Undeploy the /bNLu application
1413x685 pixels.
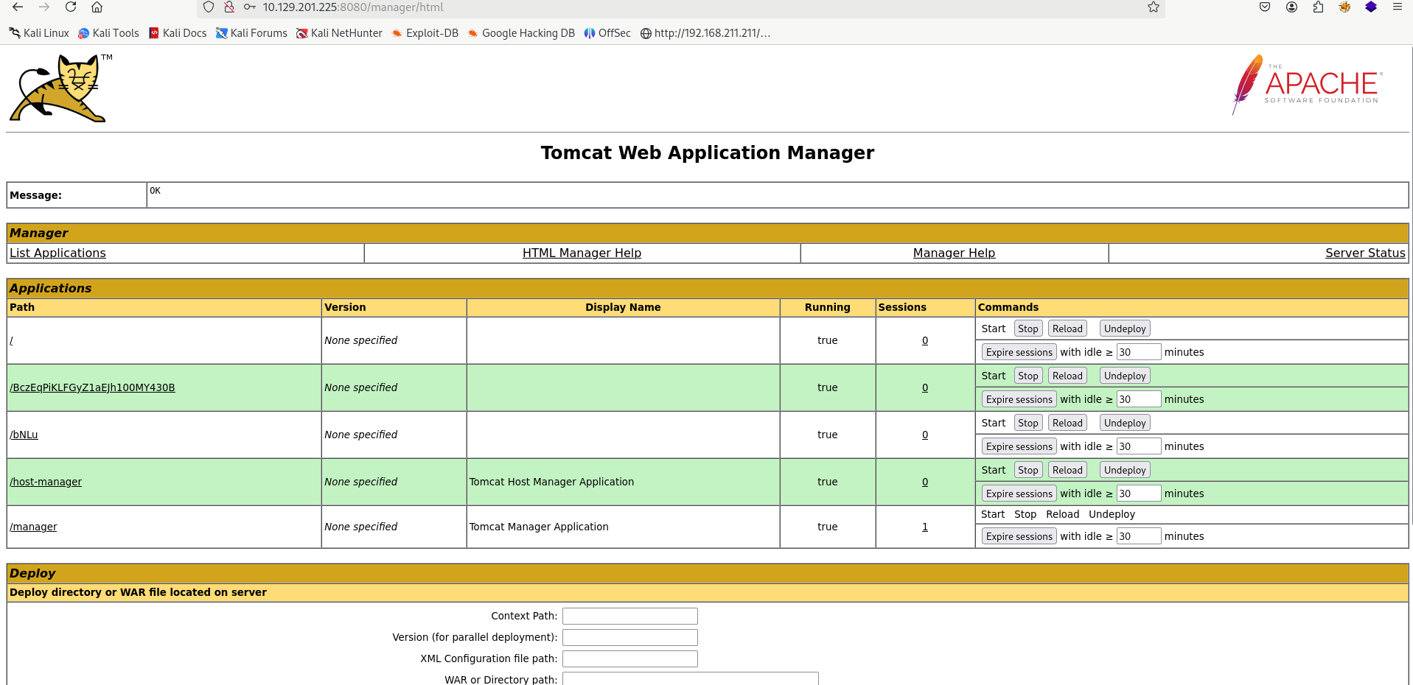(x=1125, y=423)
